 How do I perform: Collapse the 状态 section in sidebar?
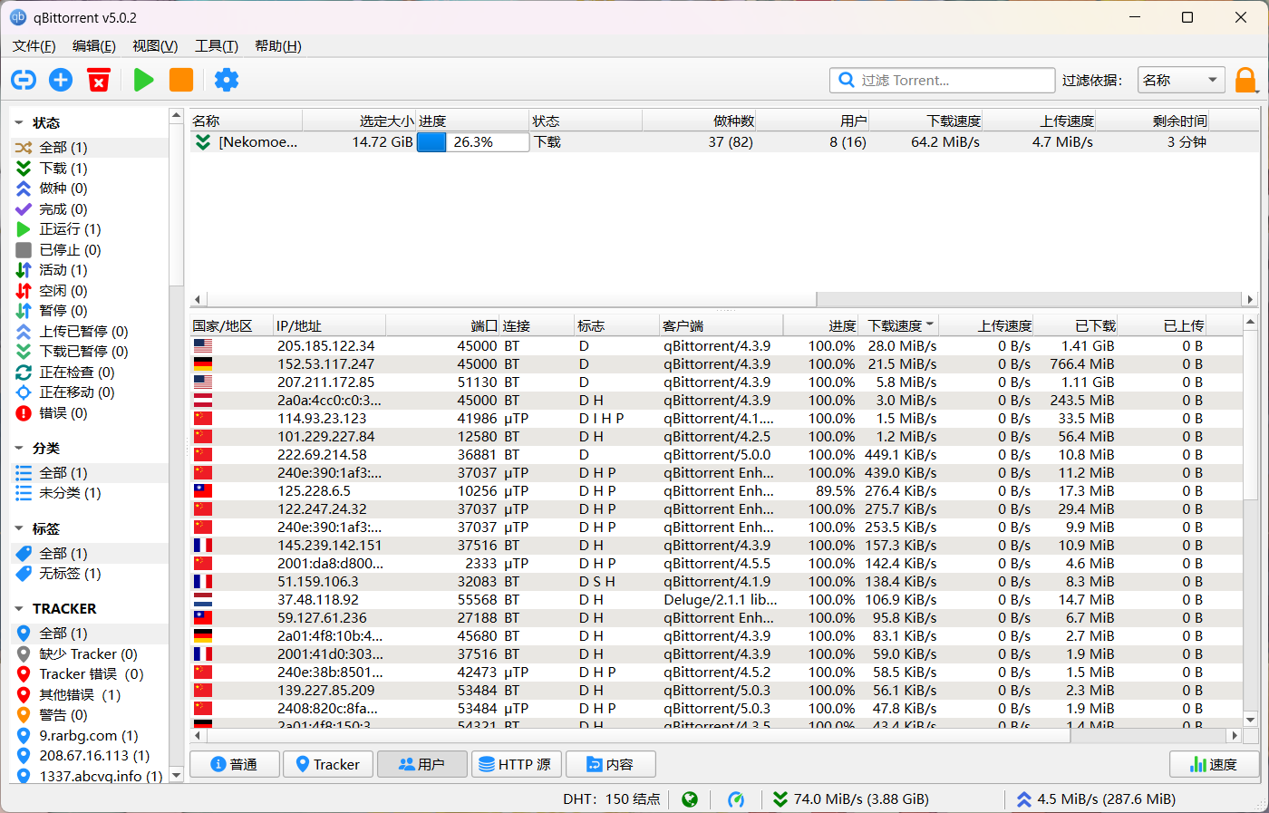[x=19, y=122]
